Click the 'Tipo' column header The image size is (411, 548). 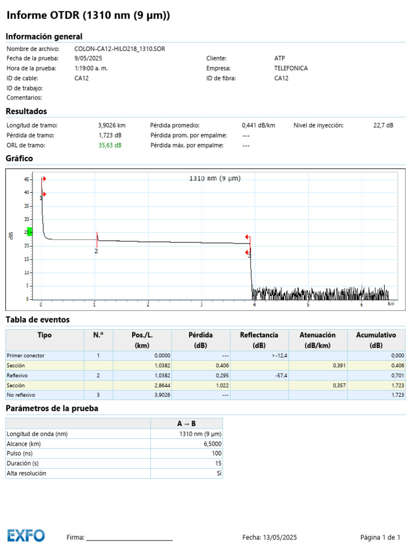click(44, 335)
